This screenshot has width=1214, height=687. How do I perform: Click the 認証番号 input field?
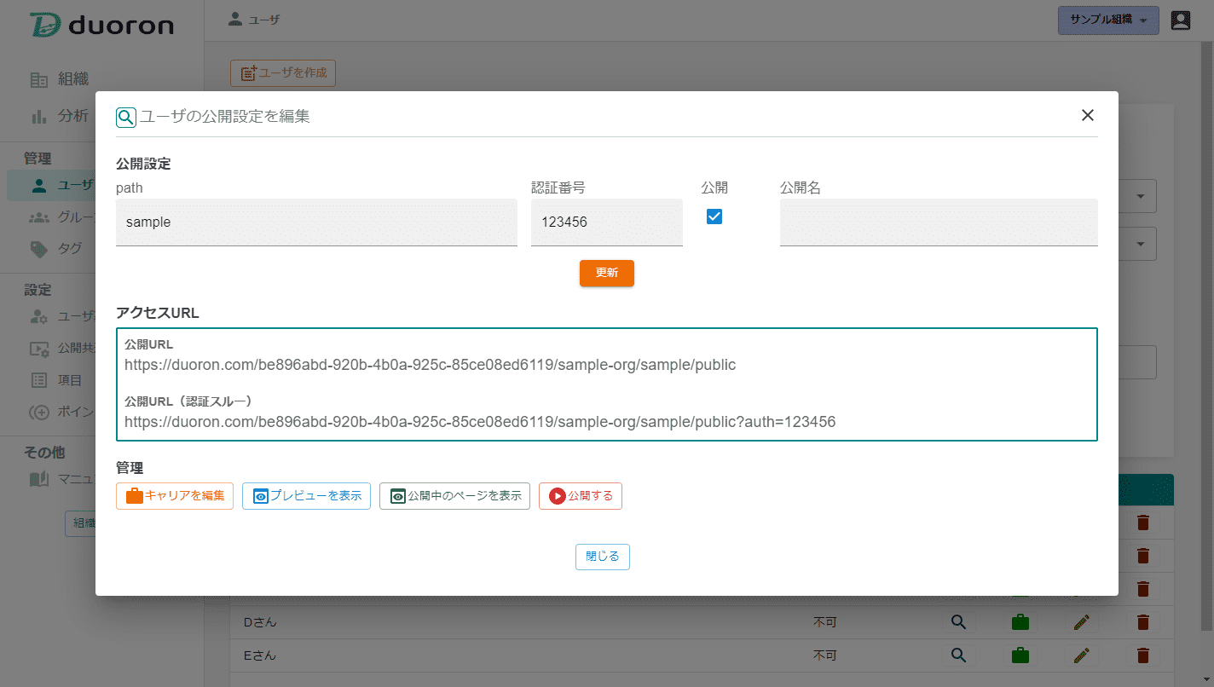(607, 222)
